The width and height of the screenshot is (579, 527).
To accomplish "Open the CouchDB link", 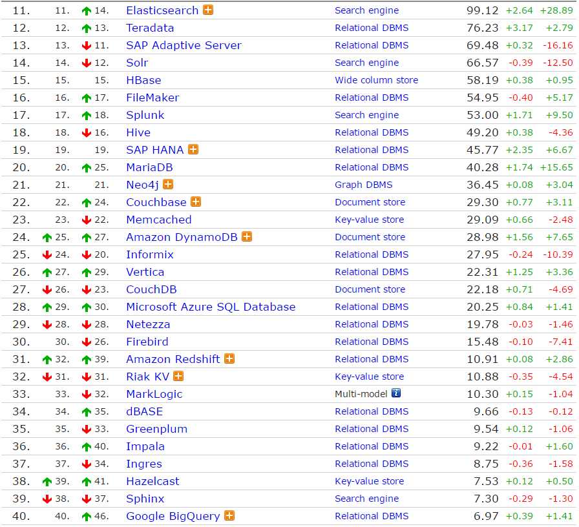I will [x=151, y=289].
